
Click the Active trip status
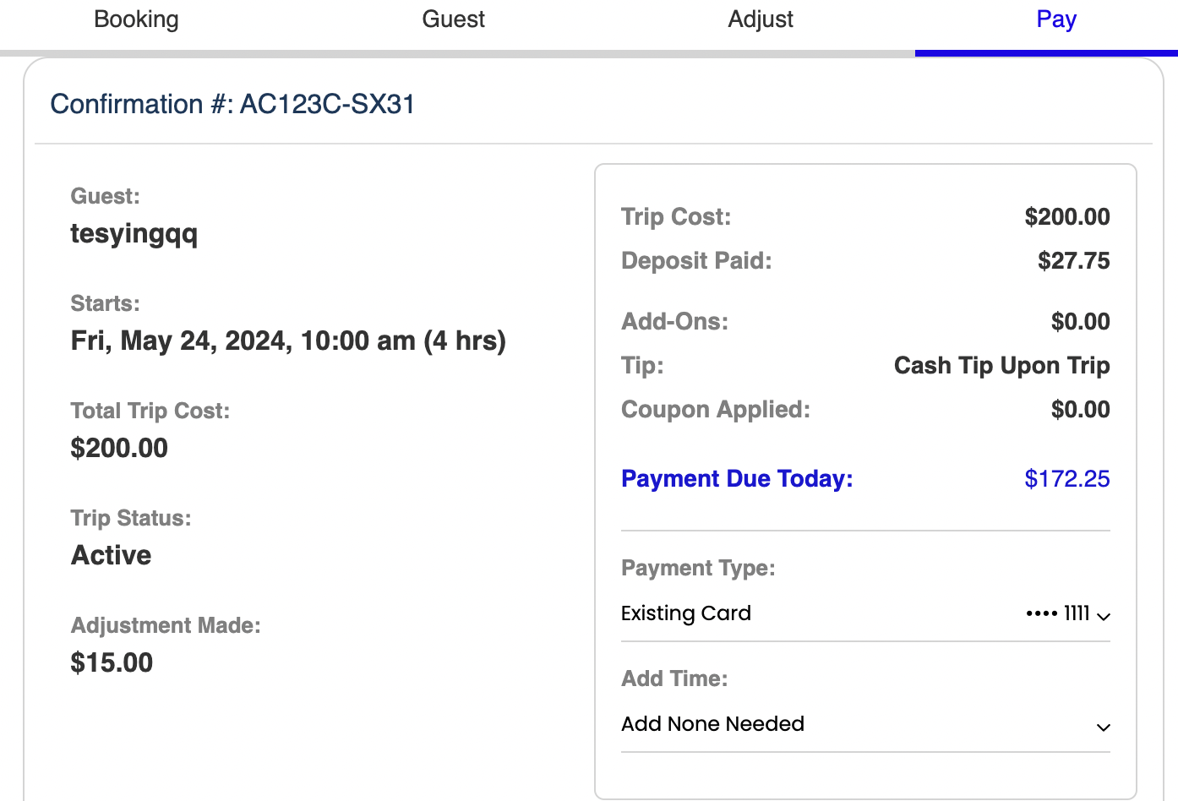click(112, 555)
